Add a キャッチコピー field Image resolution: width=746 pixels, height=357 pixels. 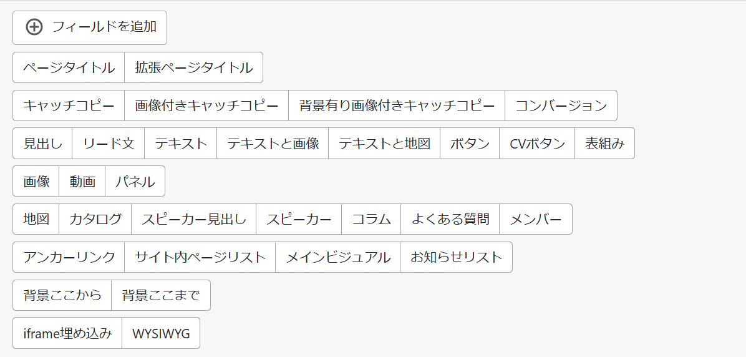click(69, 105)
